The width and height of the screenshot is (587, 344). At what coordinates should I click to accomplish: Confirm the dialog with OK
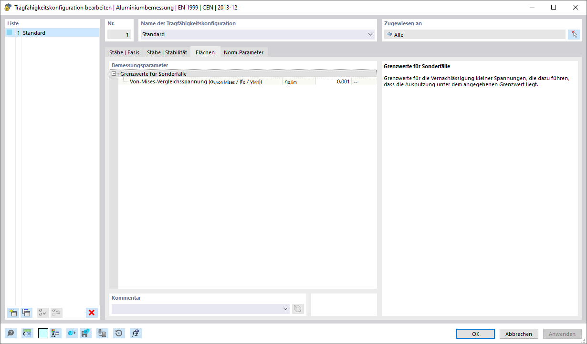pyautogui.click(x=475, y=334)
